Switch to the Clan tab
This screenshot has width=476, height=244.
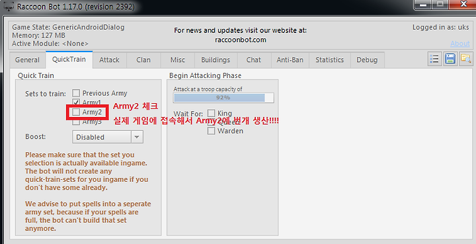tap(143, 60)
